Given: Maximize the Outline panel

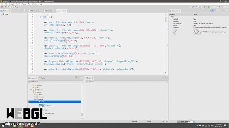Looking at the screenshot, I should tap(25, 10).
